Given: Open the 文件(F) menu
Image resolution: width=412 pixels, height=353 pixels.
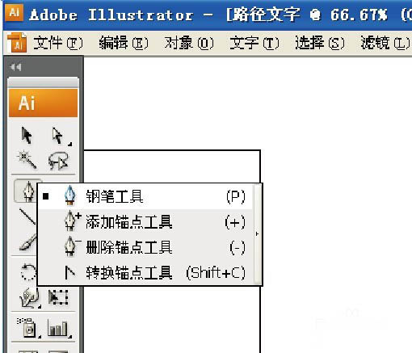Looking at the screenshot, I should (x=58, y=43).
